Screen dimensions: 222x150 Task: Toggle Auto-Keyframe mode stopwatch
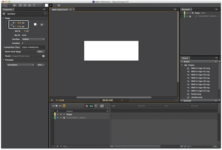(87, 106)
